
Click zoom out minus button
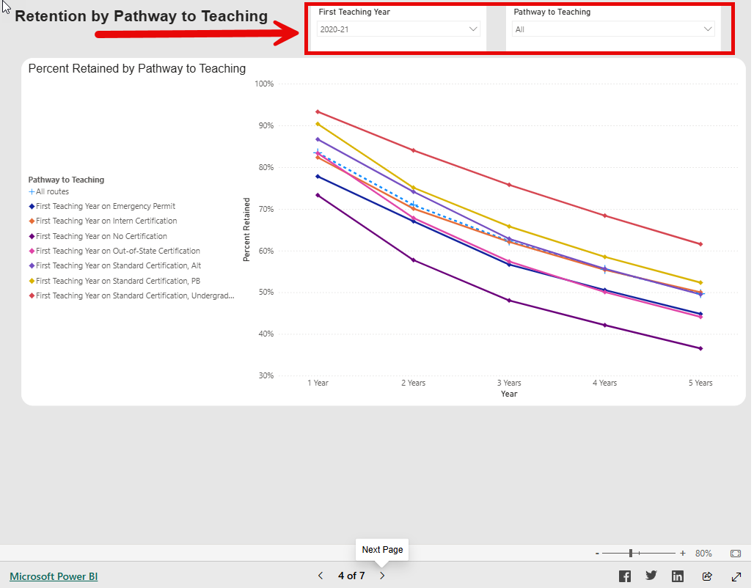(x=598, y=554)
